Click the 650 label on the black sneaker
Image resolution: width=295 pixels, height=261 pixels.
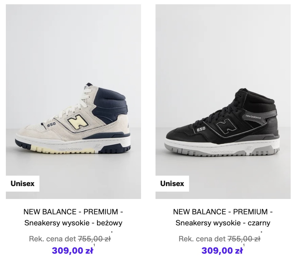(201, 129)
